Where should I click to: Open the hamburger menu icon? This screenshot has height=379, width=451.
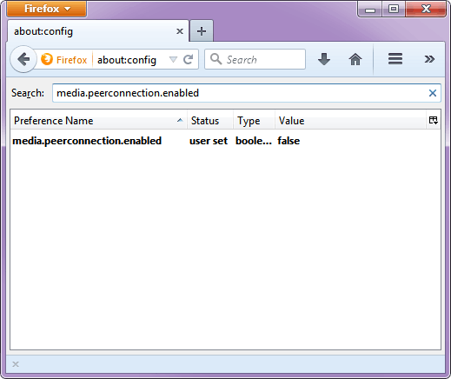[395, 59]
